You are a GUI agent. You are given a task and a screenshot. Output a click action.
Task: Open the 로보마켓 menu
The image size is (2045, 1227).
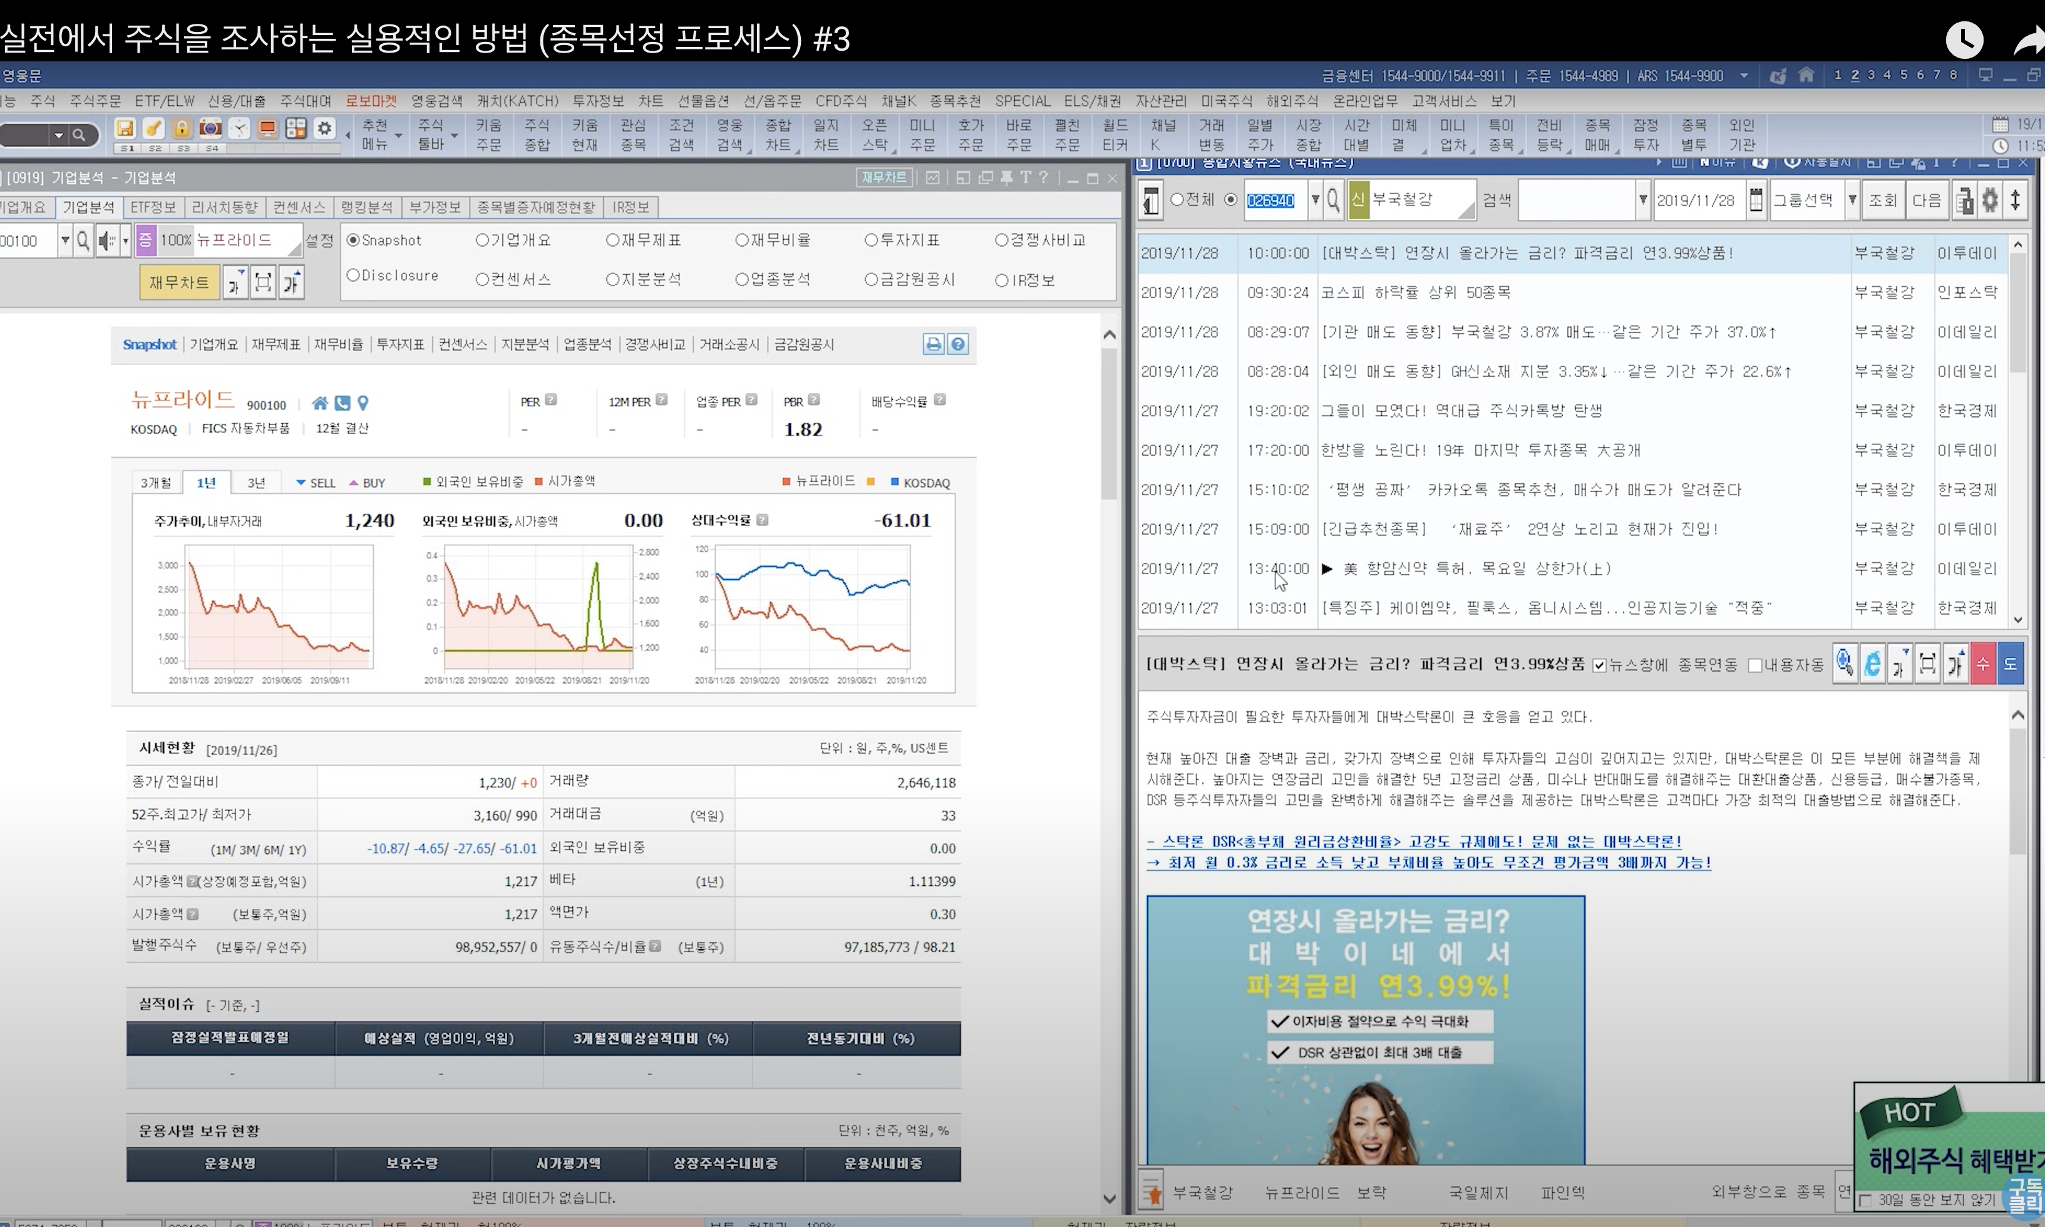[x=371, y=101]
